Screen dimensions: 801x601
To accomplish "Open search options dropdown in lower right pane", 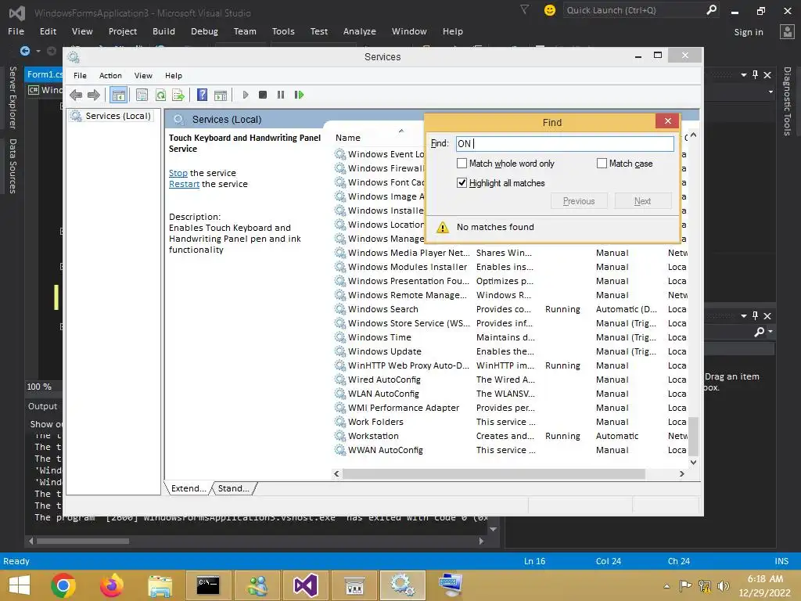I will 770,332.
